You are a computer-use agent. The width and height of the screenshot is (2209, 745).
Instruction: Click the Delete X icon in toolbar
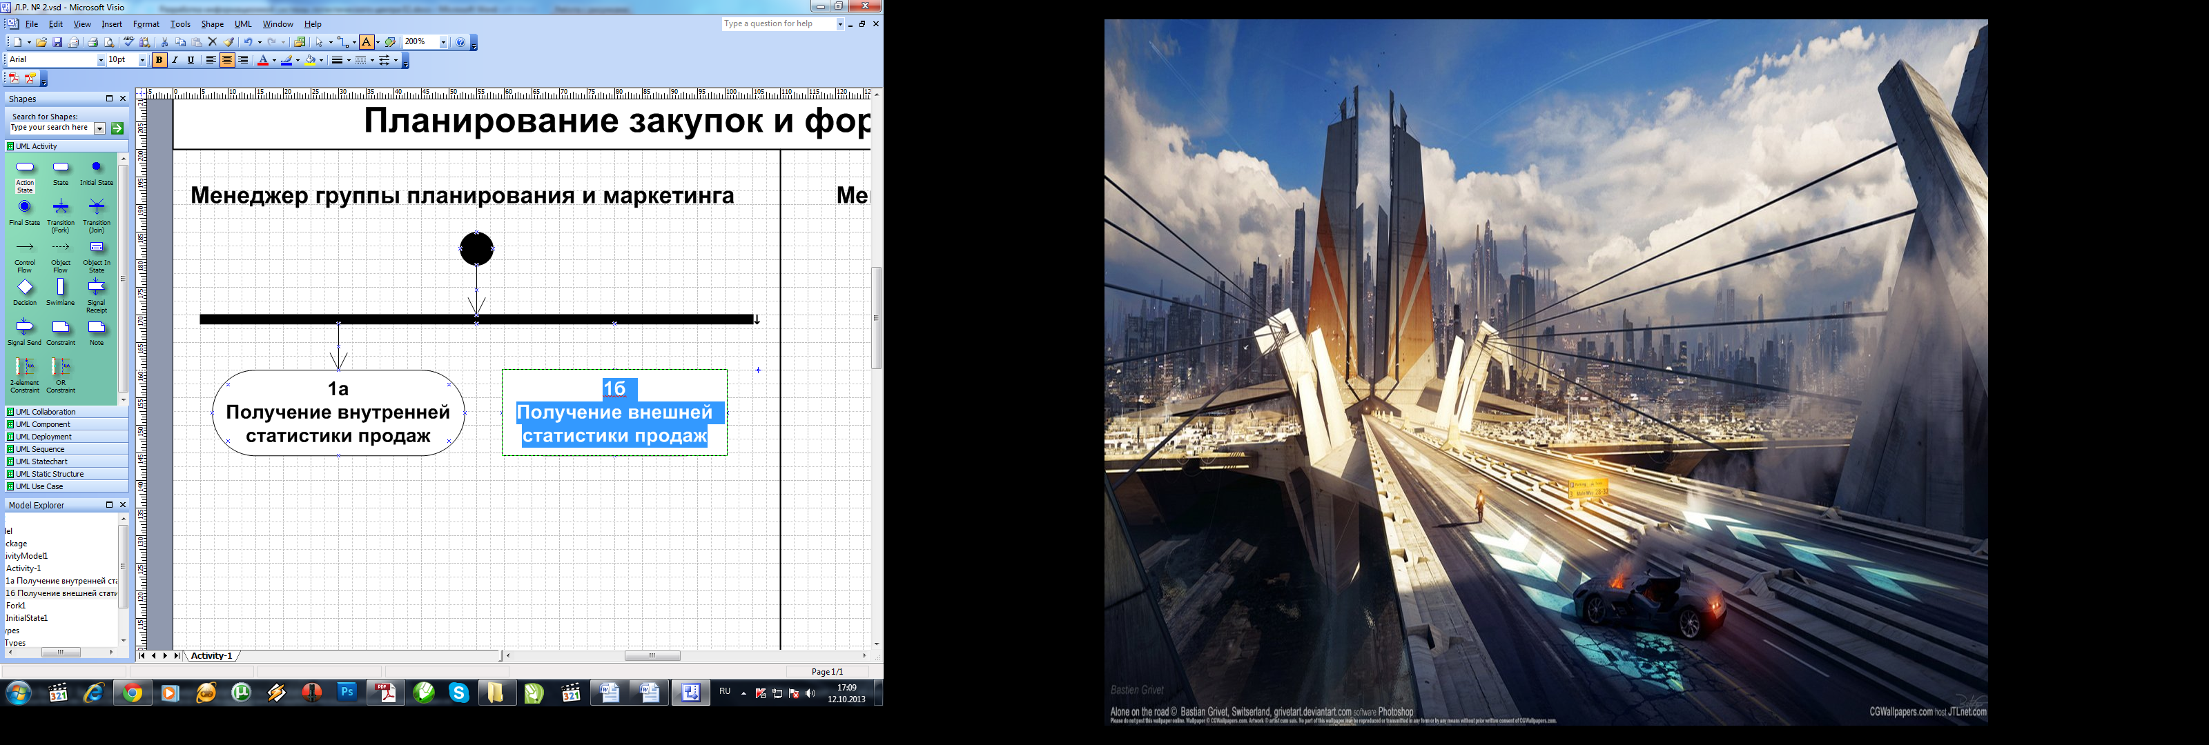pos(213,42)
